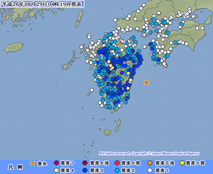Click the 震度7 purple legend circle
This screenshot has width=213, height=174.
click(56, 163)
